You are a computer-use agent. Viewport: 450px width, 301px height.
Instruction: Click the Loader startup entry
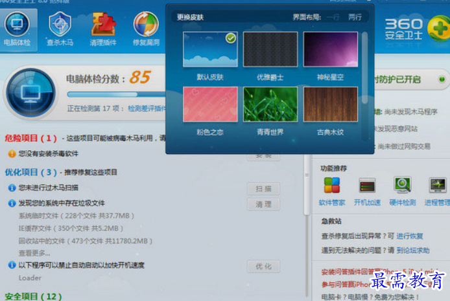pyautogui.click(x=30, y=278)
